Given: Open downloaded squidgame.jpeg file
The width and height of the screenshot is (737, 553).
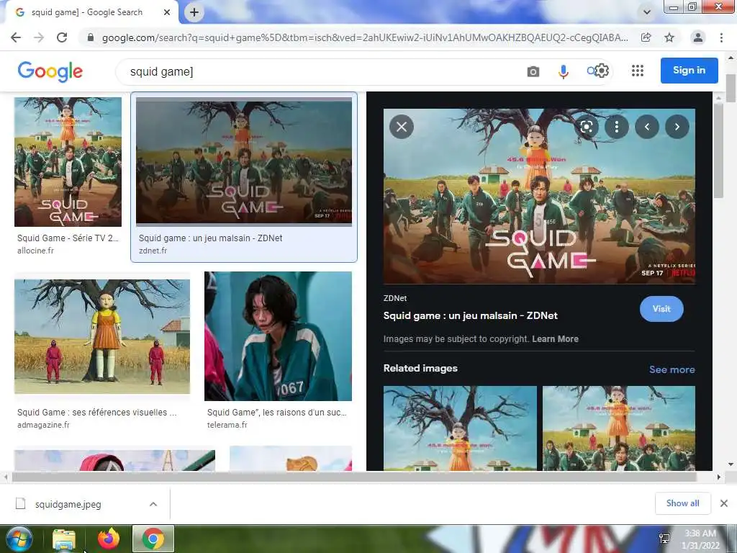Looking at the screenshot, I should (68, 504).
